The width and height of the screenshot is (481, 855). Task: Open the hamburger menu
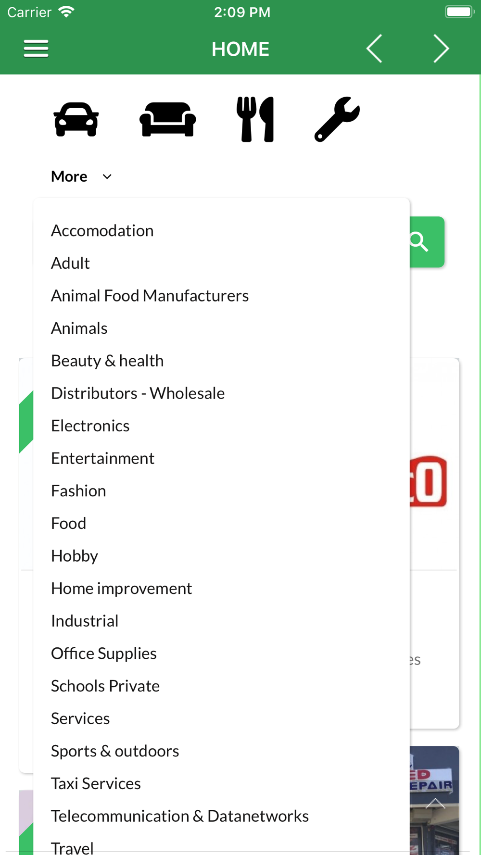coord(36,49)
